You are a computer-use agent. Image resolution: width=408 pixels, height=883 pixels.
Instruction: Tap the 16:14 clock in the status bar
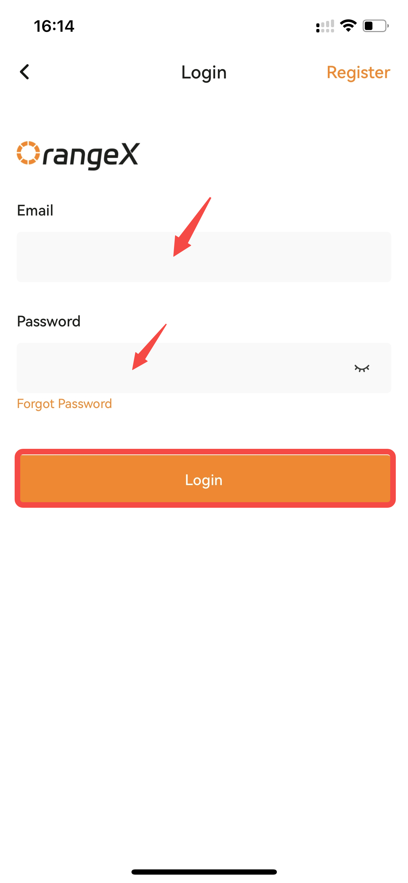54,26
